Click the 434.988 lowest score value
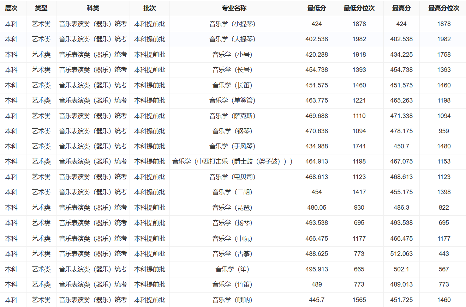This screenshot has height=307, width=466. 317,146
